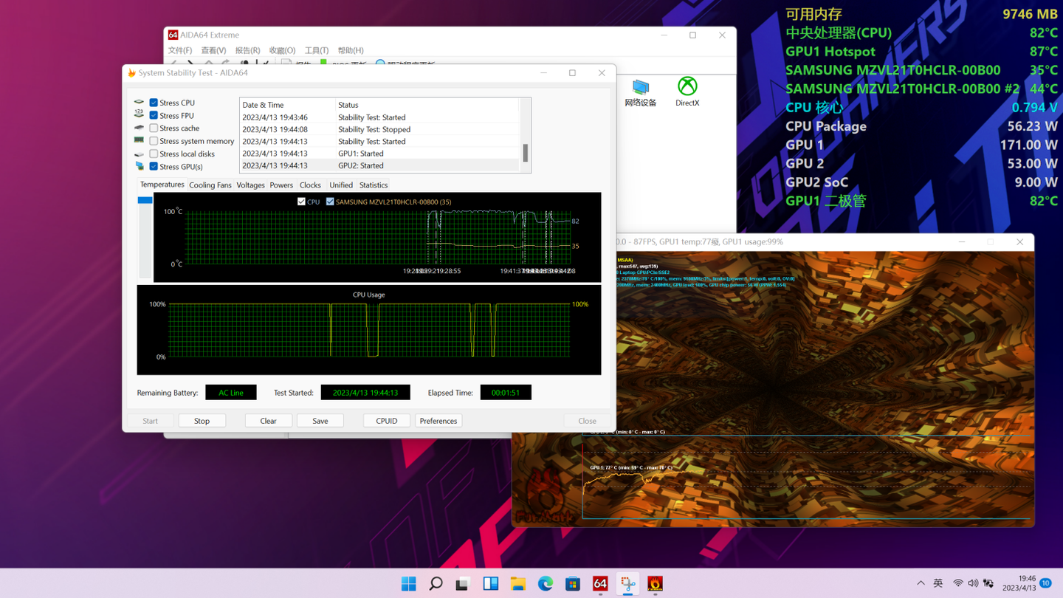Switch to the Temperatures tab
This screenshot has width=1063, height=598.
point(162,185)
